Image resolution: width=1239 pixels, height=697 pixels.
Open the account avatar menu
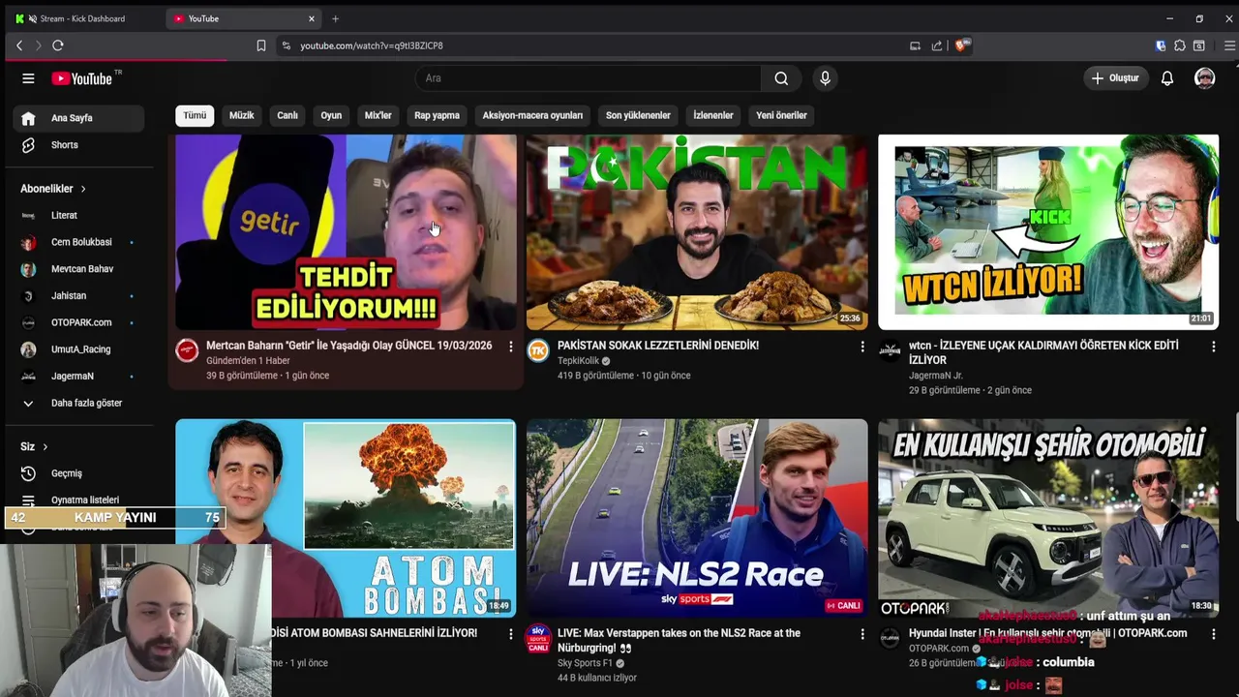click(1204, 78)
